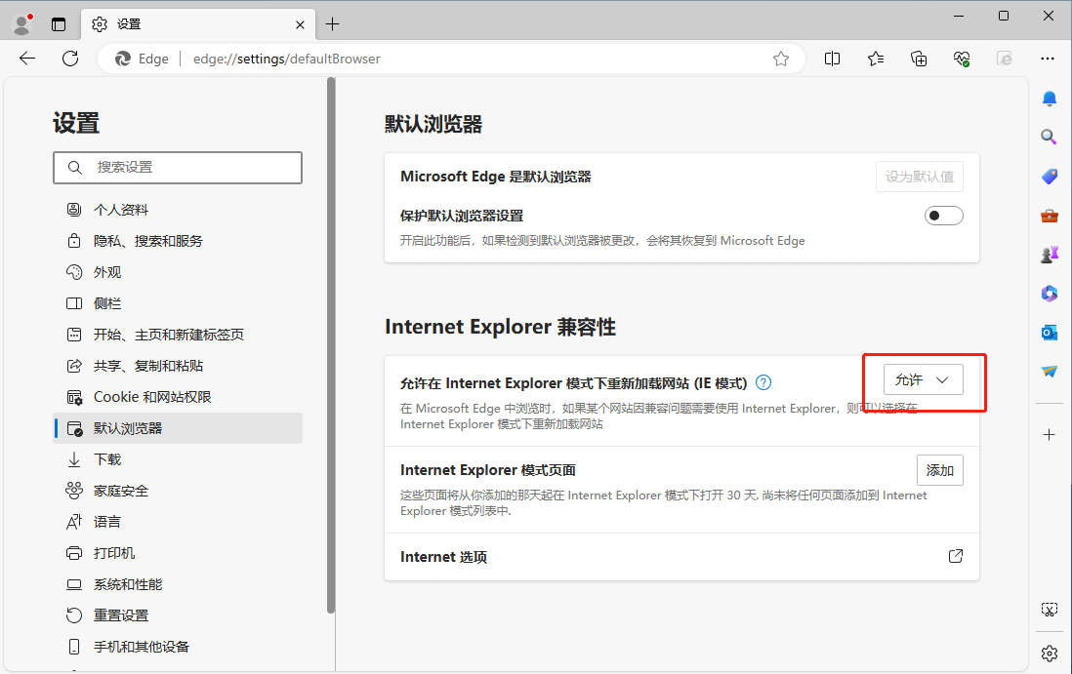Open Outlook from the sidebar
Screen dimensions: 1072x674
pos(1049,333)
